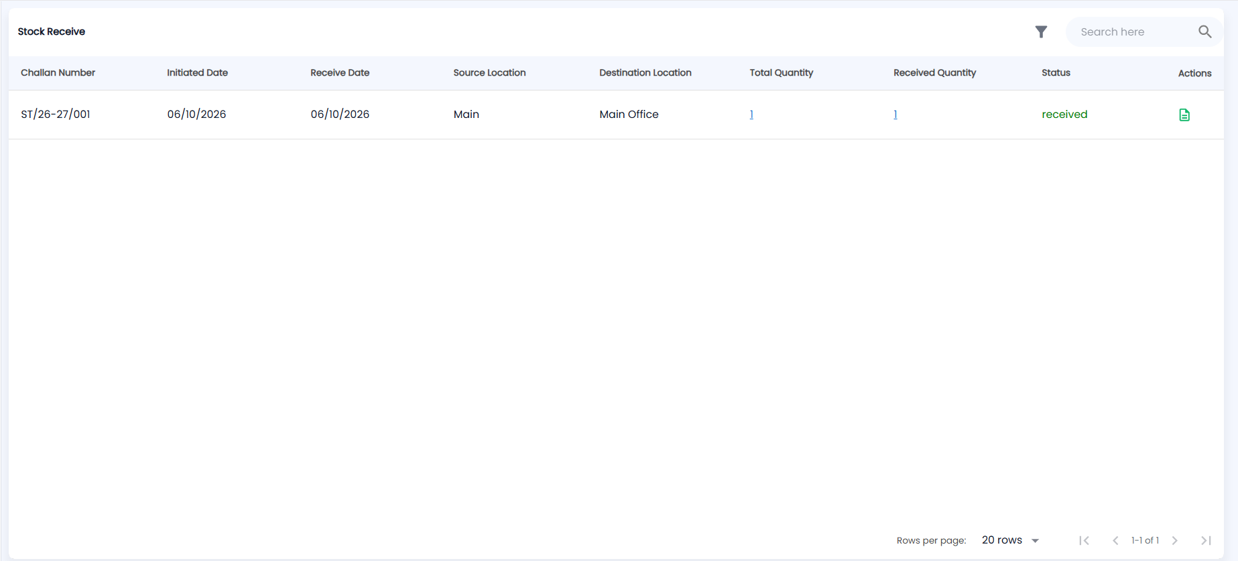Go to the previous page
The width and height of the screenshot is (1238, 561).
pos(1115,540)
